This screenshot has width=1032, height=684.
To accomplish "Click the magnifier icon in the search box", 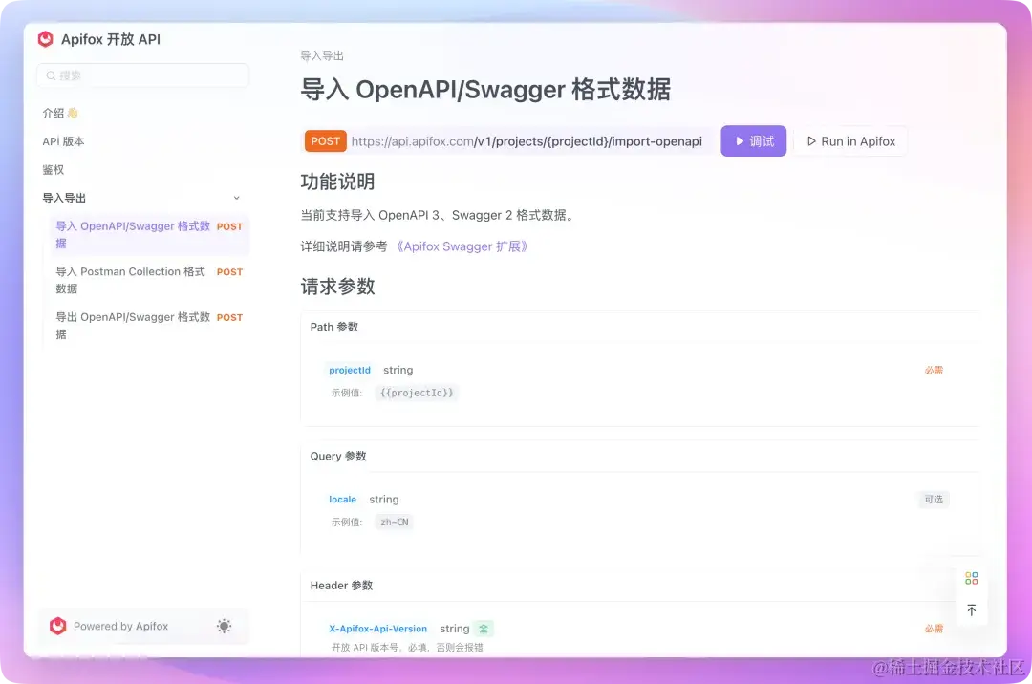I will (x=51, y=75).
